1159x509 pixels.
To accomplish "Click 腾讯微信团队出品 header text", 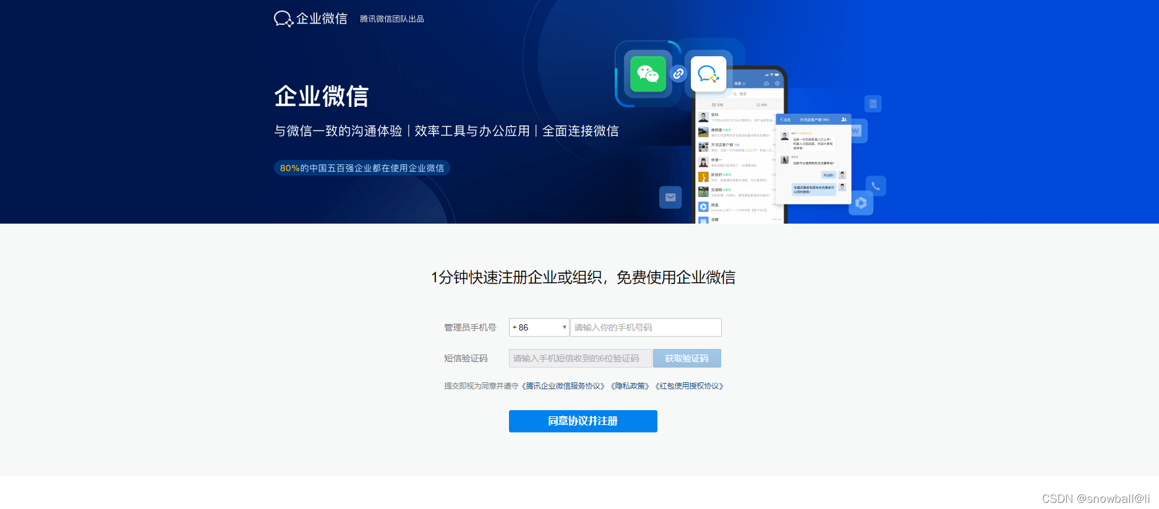I will coord(392,19).
